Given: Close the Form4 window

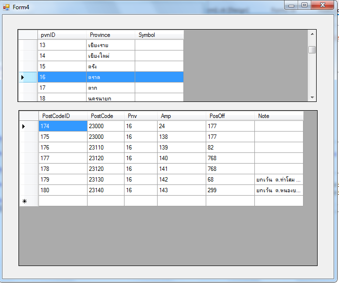Looking at the screenshot, I should (x=322, y=5).
